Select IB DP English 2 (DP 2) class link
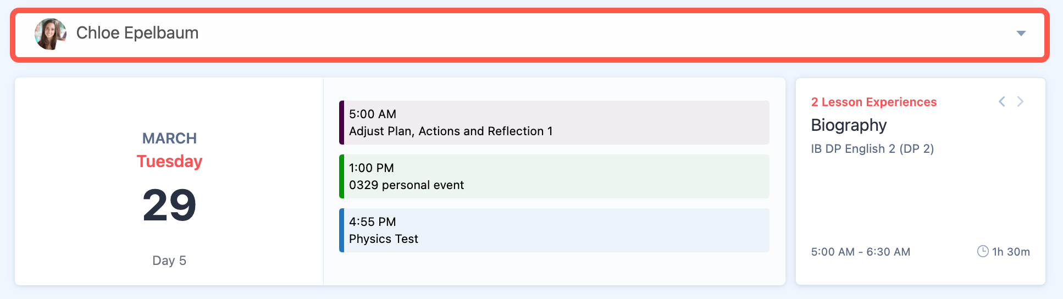The width and height of the screenshot is (1063, 299). [x=872, y=149]
